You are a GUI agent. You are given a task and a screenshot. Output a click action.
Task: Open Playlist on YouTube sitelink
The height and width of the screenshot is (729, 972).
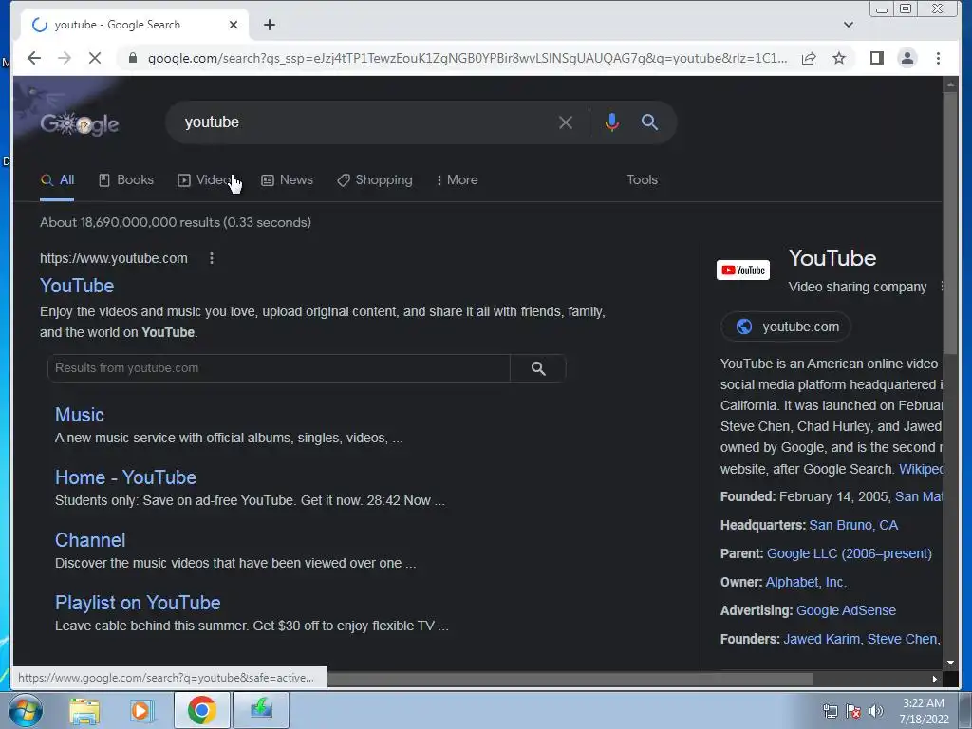pyautogui.click(x=138, y=603)
